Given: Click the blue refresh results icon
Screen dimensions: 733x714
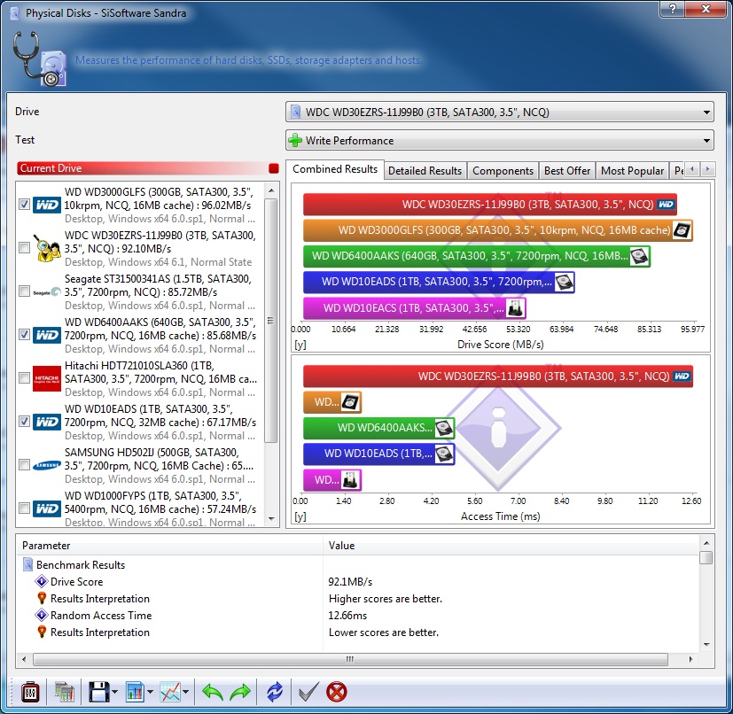Looking at the screenshot, I should point(275,692).
